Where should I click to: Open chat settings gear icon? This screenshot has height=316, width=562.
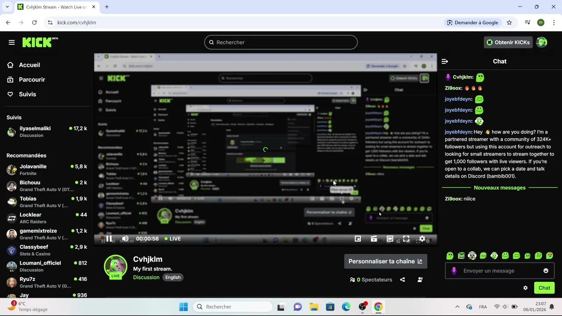coord(525,288)
